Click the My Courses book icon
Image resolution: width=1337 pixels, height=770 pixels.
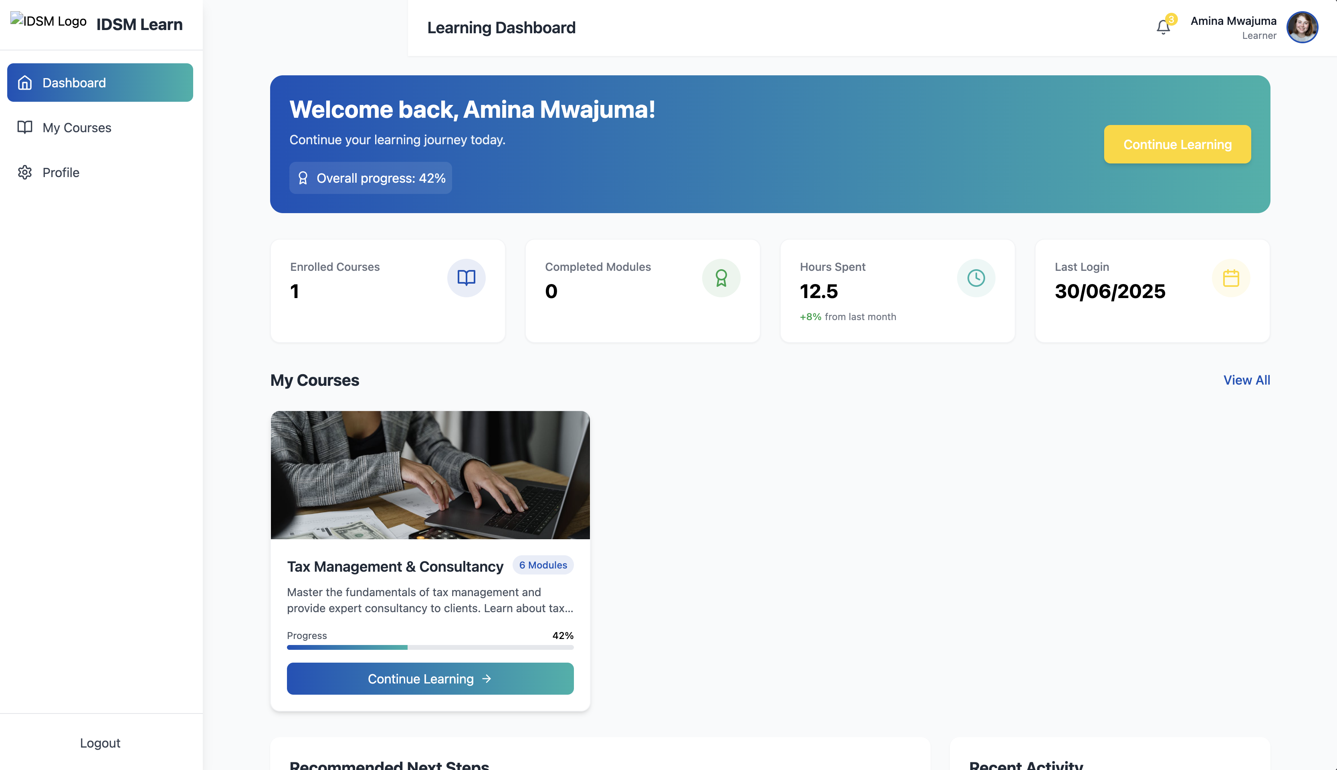(25, 127)
